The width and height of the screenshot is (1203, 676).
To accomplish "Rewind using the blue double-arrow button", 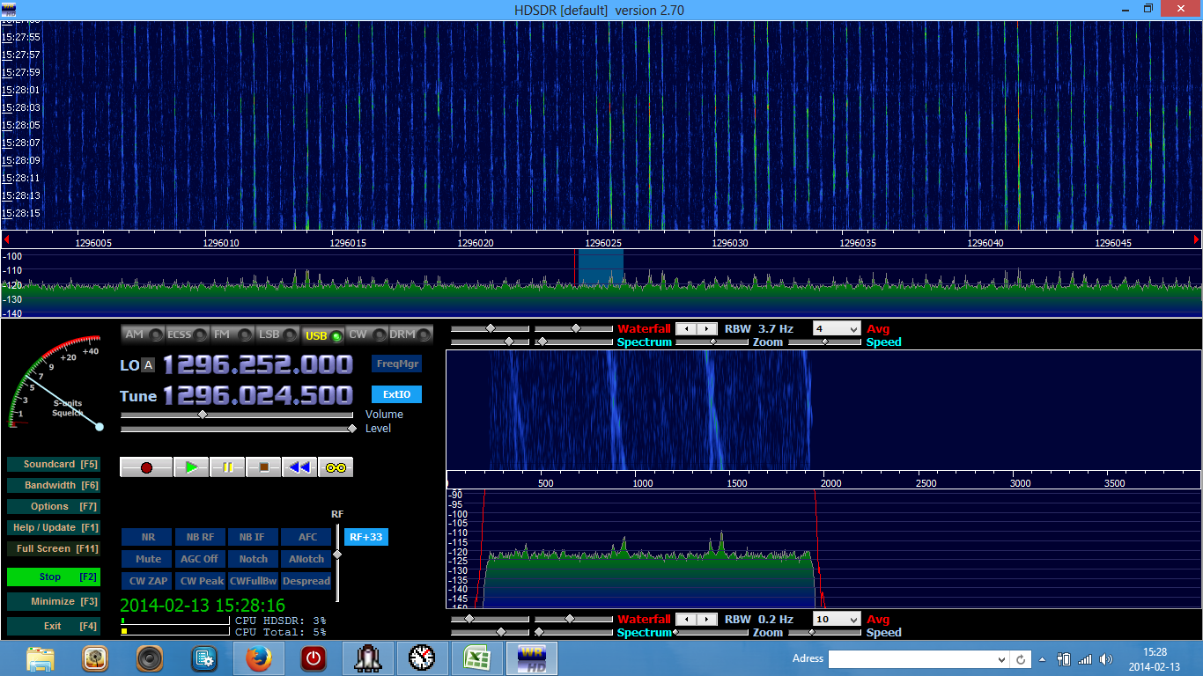I will coord(299,467).
